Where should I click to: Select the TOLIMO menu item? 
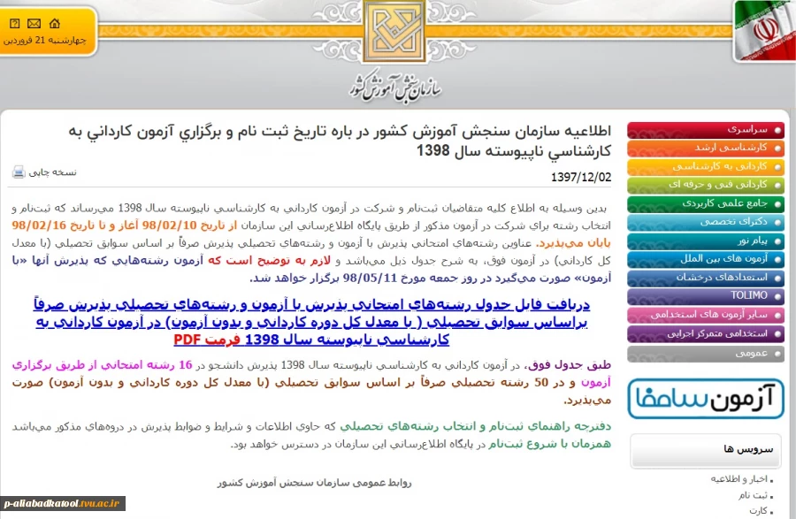tap(705, 296)
